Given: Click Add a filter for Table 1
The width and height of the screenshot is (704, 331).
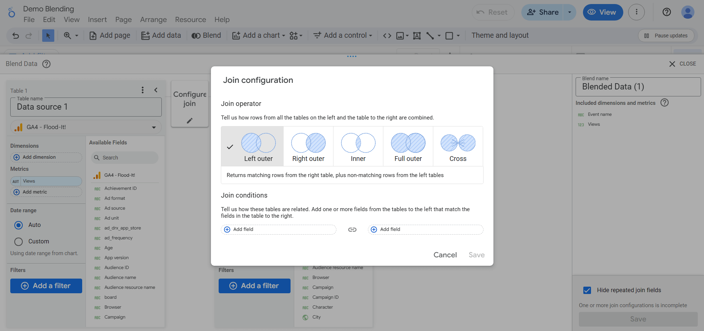Looking at the screenshot, I should pos(46,286).
